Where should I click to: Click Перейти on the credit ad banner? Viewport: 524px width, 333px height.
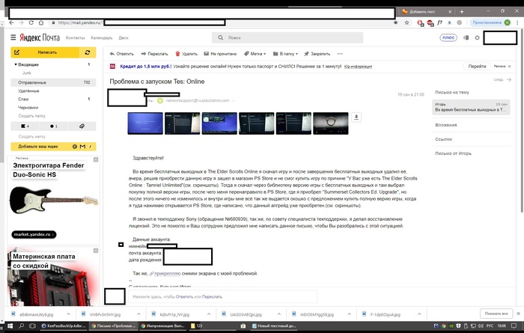pos(477,67)
